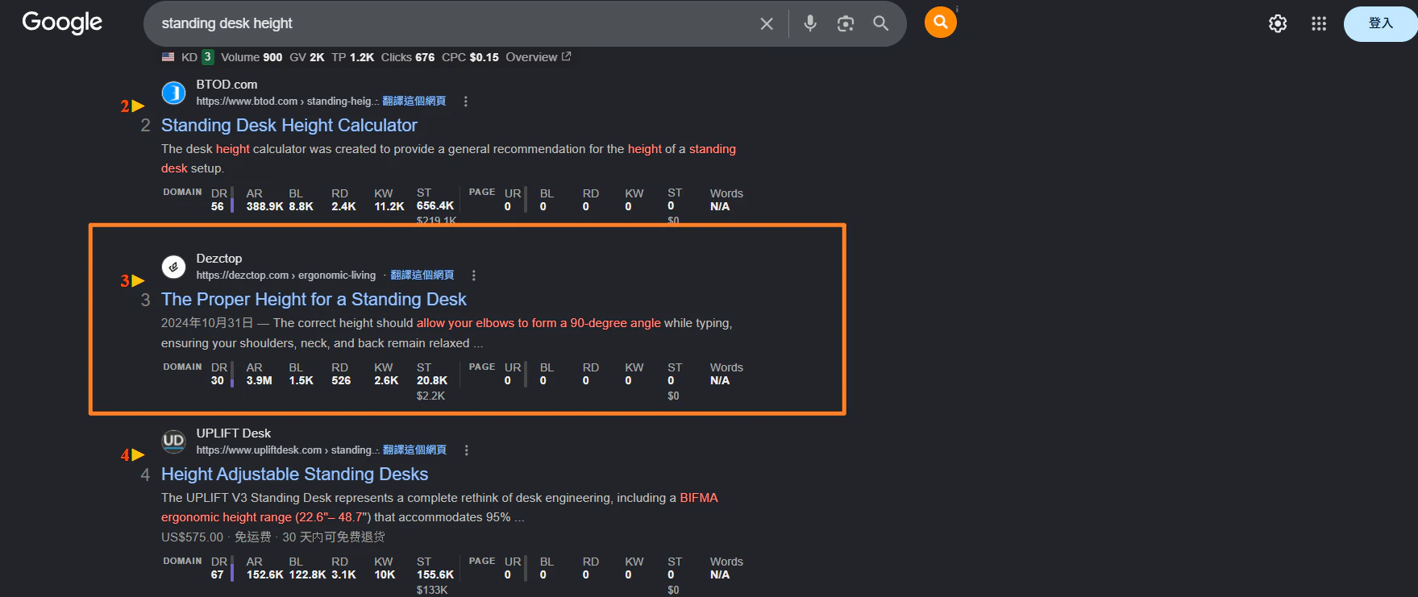The height and width of the screenshot is (597, 1418).
Task: Click the BTOD.com site favicon
Action: pyautogui.click(x=173, y=93)
